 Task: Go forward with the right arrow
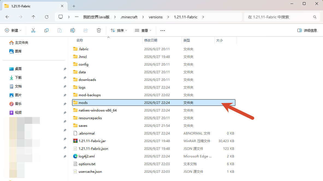[x=20, y=17]
